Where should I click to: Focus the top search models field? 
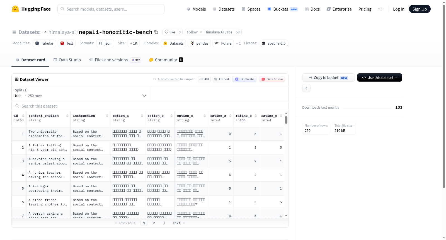(x=111, y=9)
